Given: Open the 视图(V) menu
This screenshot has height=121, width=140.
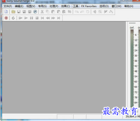Looking at the screenshot, I should point(31,6).
